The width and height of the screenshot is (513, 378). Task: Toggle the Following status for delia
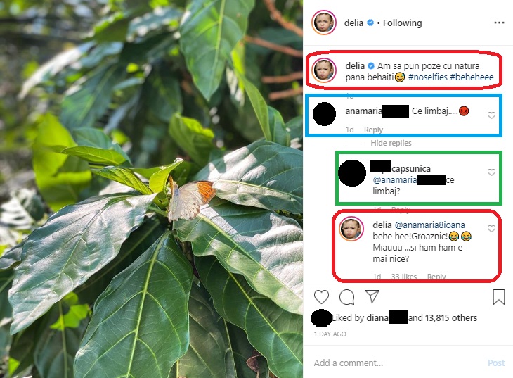(x=403, y=23)
